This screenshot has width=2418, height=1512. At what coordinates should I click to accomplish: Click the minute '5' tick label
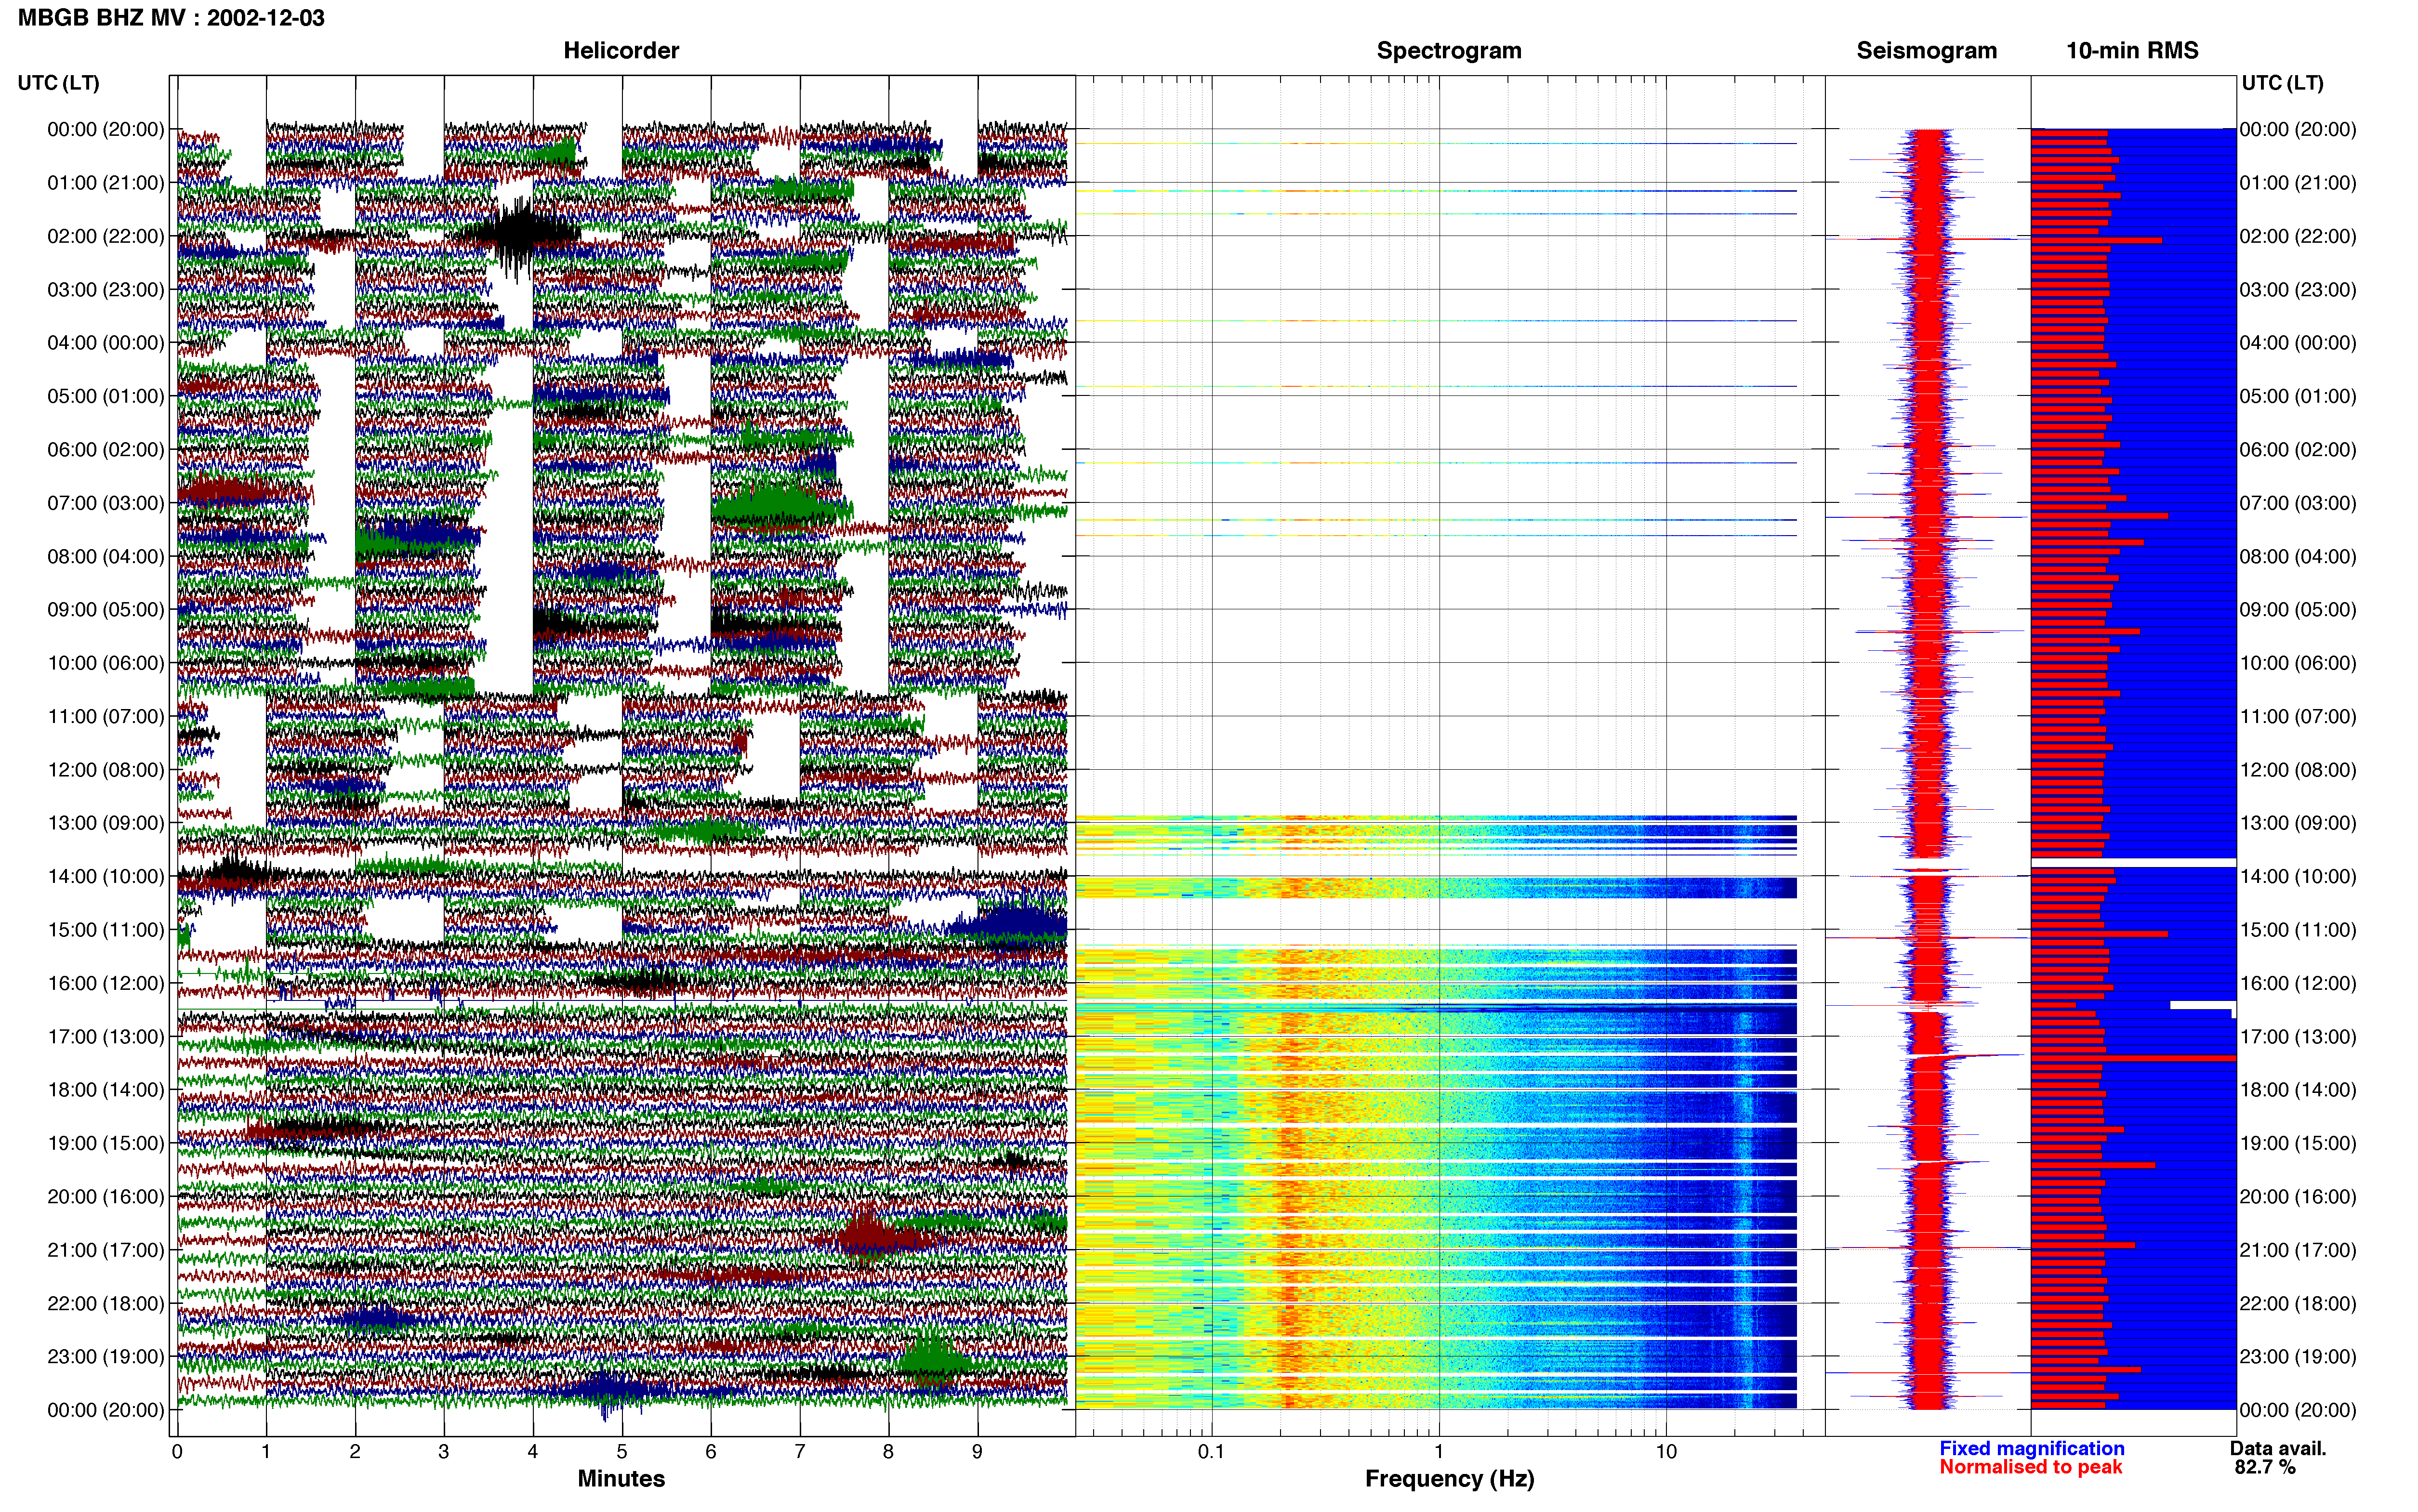point(622,1452)
